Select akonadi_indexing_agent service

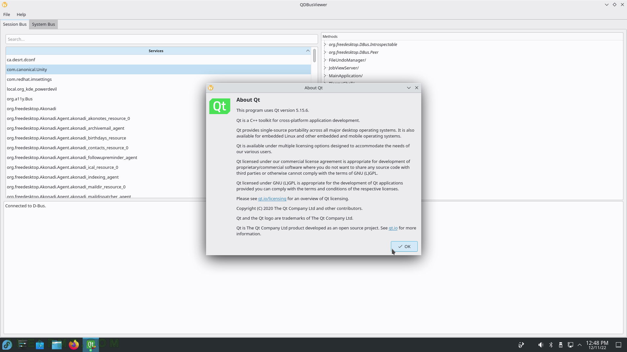pos(106,177)
